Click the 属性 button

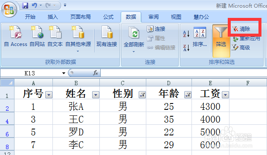156,38
